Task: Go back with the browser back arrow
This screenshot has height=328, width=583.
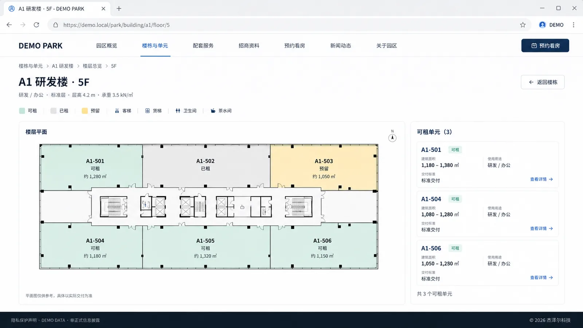Action: click(9, 25)
